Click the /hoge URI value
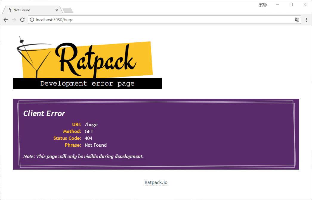312x200 pixels. point(91,125)
